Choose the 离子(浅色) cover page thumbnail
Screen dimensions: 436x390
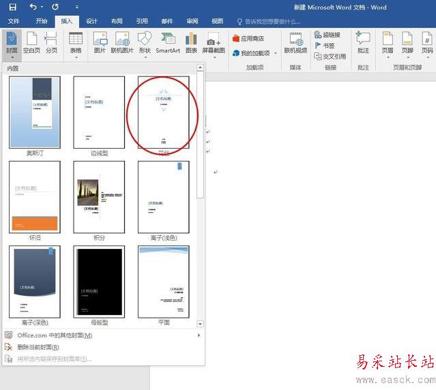point(164,197)
